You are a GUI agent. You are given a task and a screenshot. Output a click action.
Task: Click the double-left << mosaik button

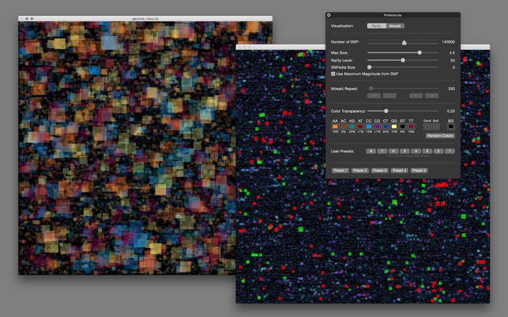click(x=374, y=96)
